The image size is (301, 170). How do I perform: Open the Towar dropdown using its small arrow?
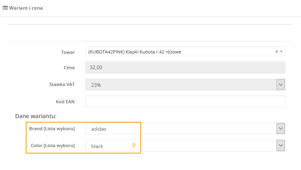281,51
